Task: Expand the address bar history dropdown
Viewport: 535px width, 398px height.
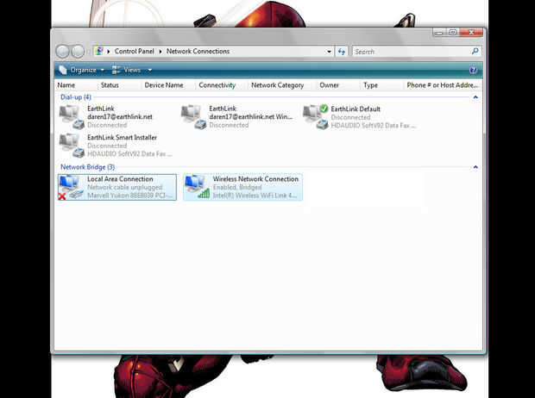Action: [x=329, y=52]
